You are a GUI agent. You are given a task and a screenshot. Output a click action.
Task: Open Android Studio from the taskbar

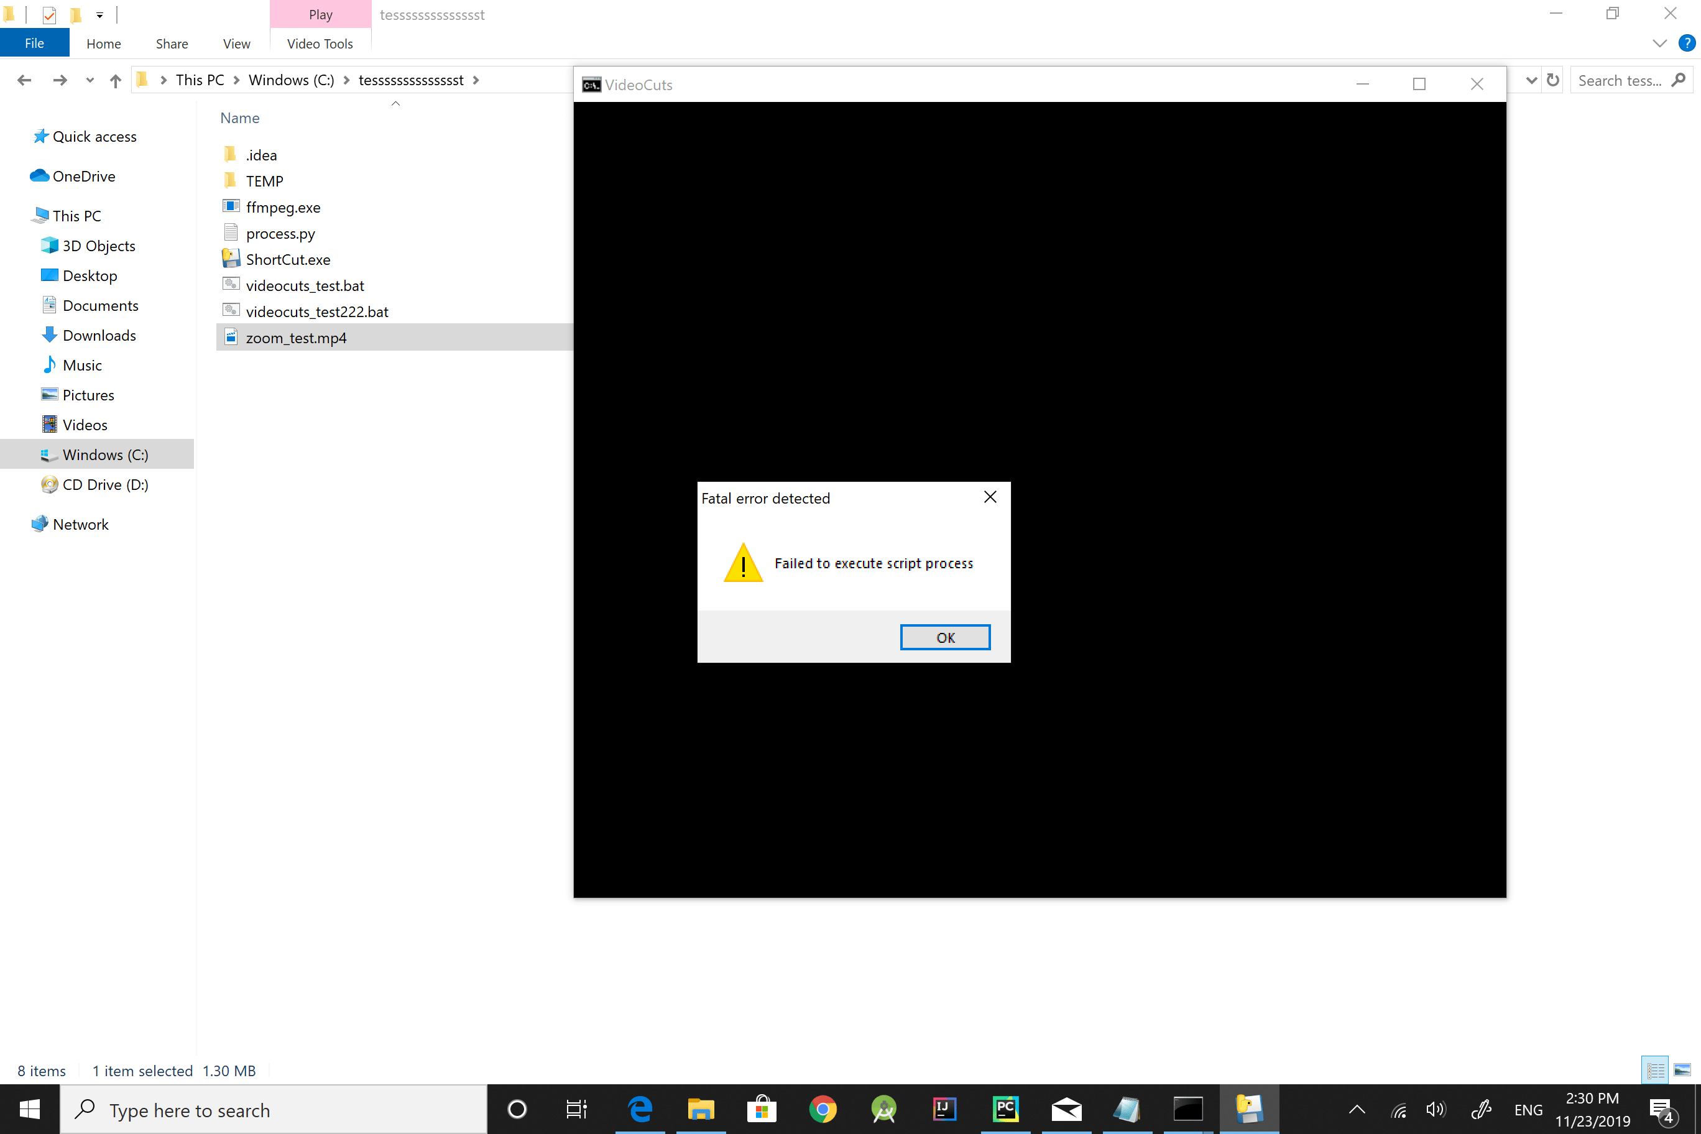(x=884, y=1109)
